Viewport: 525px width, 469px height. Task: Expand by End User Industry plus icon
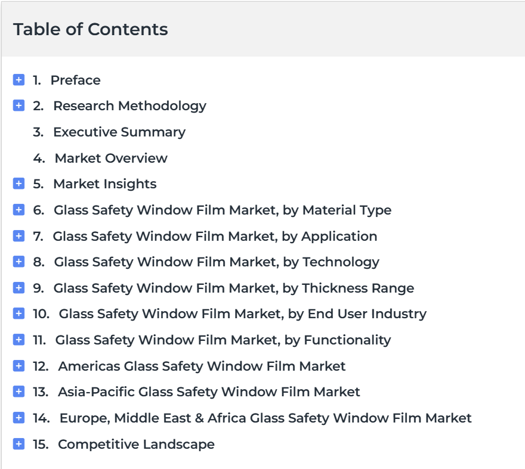pos(18,313)
